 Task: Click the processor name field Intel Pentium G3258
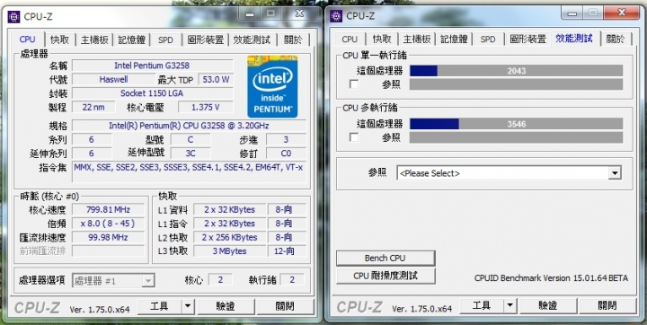tap(152, 66)
